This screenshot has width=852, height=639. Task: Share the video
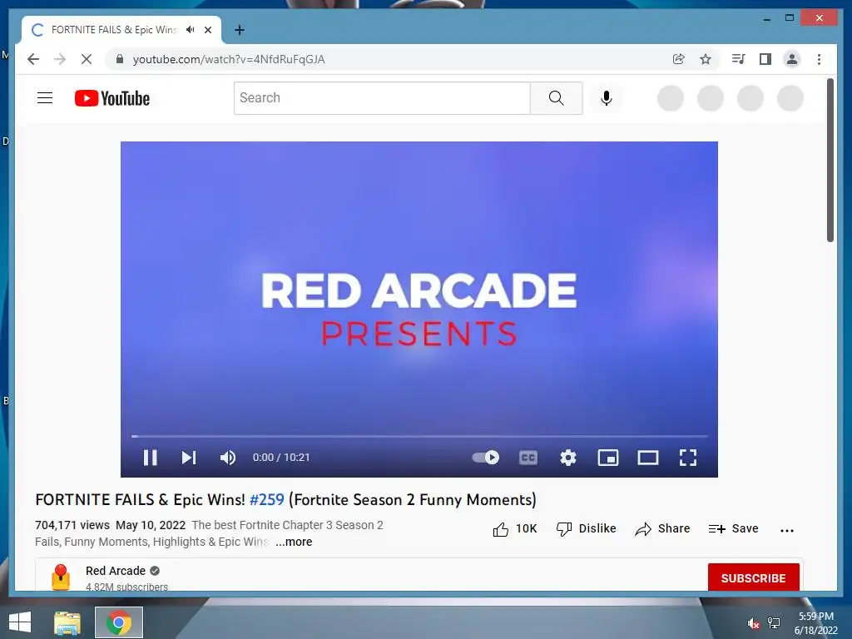662,528
